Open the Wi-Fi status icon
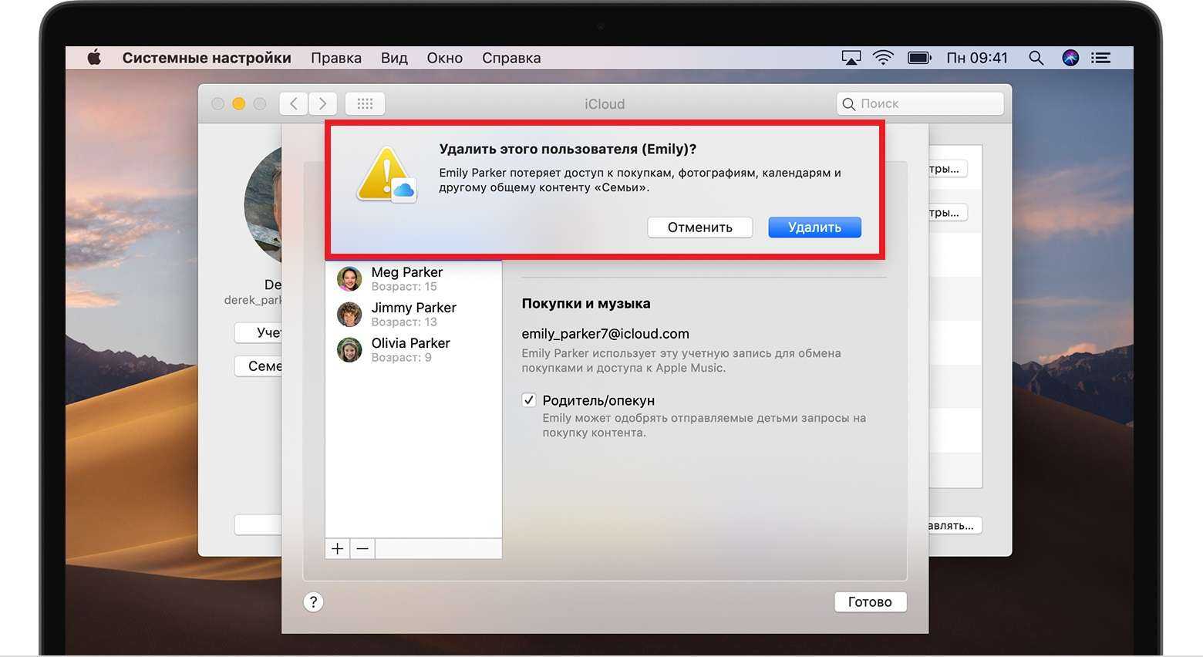 coord(883,58)
